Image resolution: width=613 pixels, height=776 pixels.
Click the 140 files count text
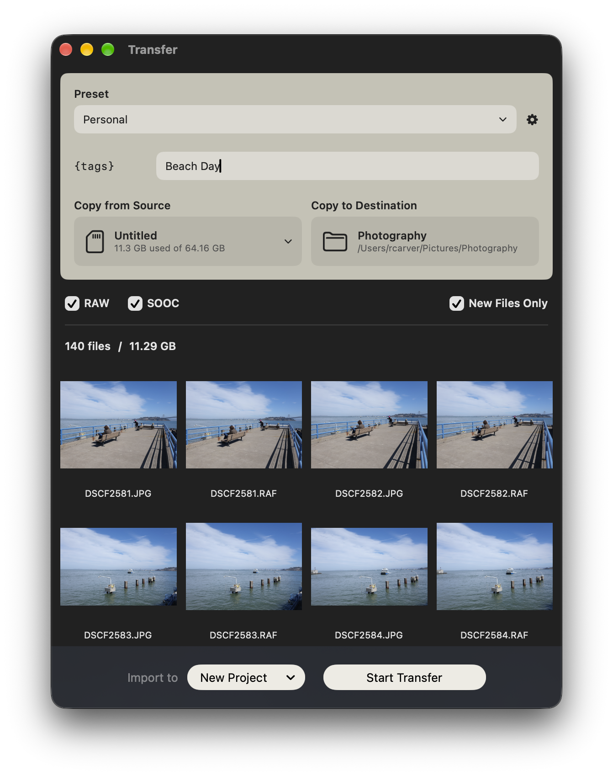[88, 346]
